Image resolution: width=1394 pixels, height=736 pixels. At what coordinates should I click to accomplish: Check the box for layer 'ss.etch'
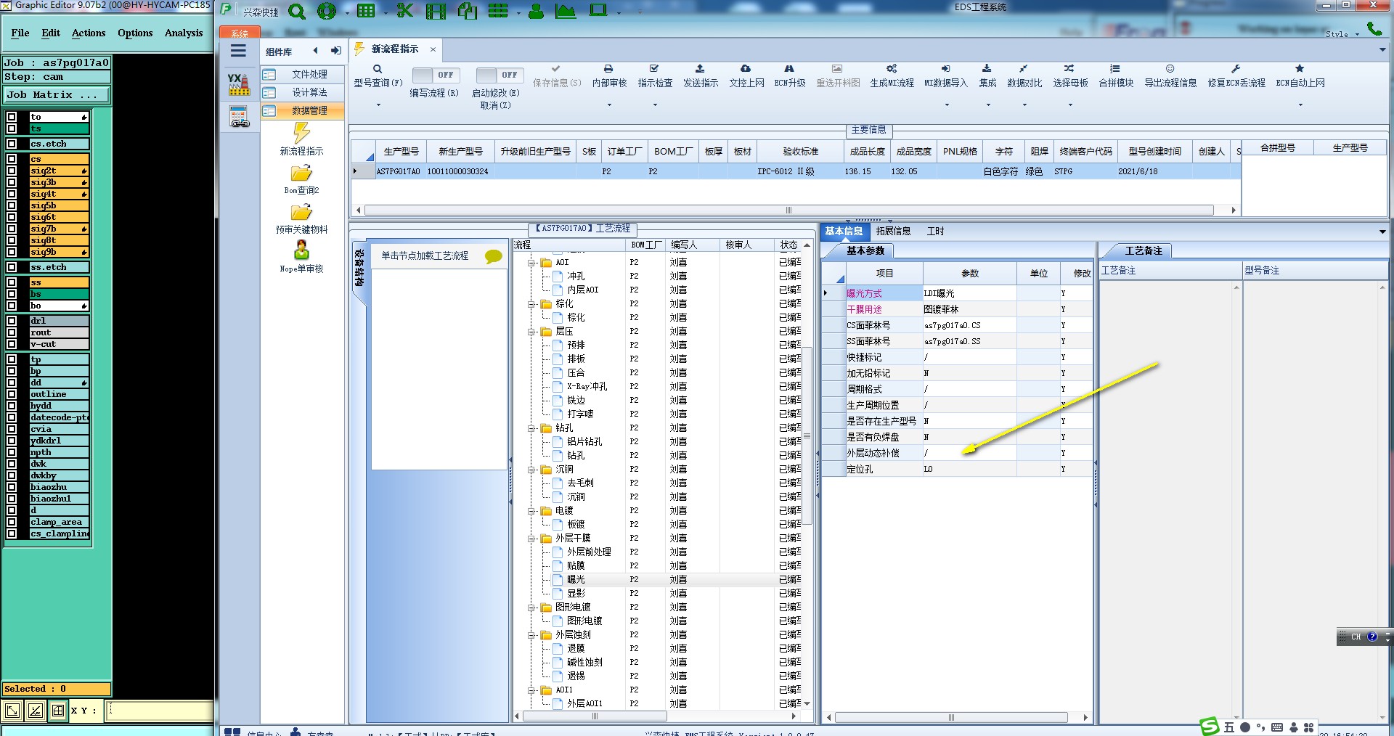(x=12, y=267)
